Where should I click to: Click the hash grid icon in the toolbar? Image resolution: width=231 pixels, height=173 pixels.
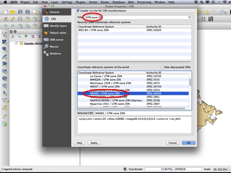203,19
